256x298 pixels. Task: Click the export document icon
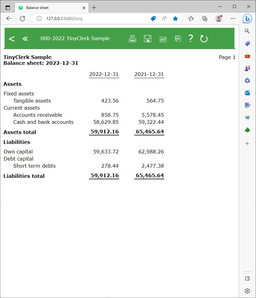(x=178, y=39)
